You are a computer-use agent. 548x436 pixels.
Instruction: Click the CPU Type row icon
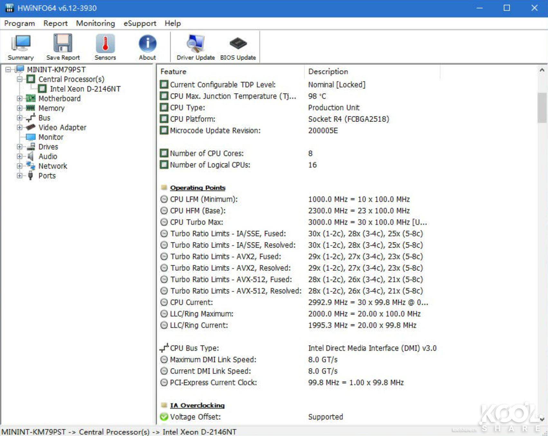[164, 107]
